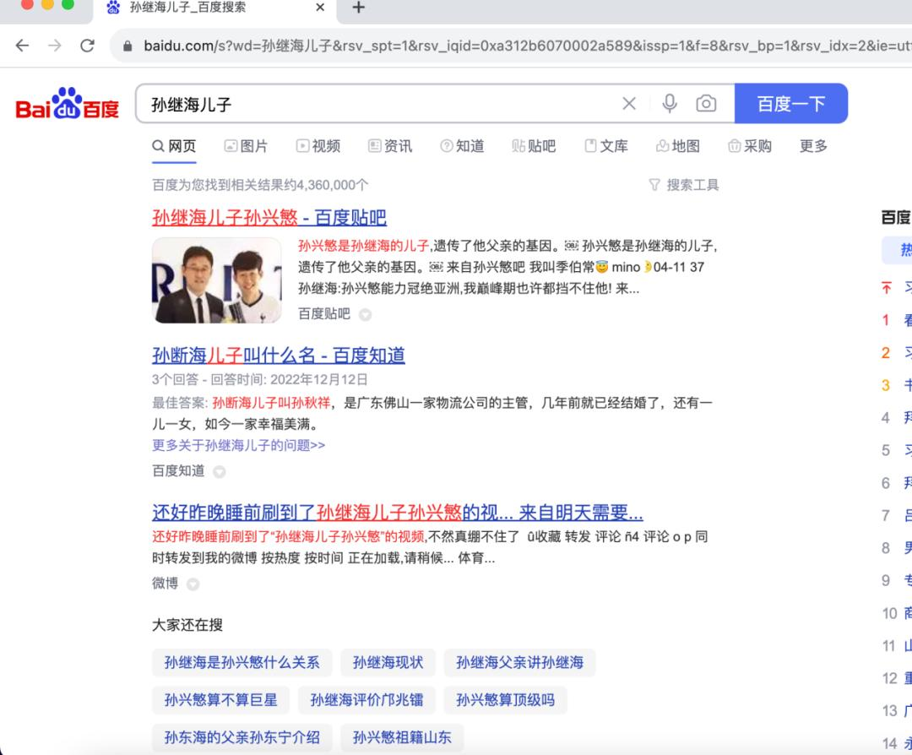
Task: Switch to the 文库 tab
Action: coord(606,146)
